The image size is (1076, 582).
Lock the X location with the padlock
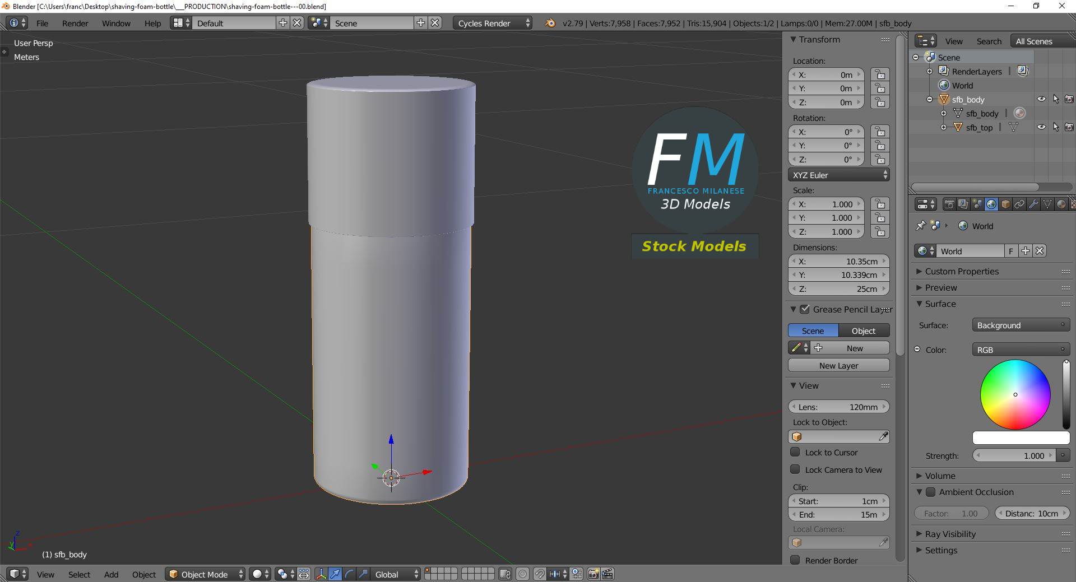(x=880, y=75)
